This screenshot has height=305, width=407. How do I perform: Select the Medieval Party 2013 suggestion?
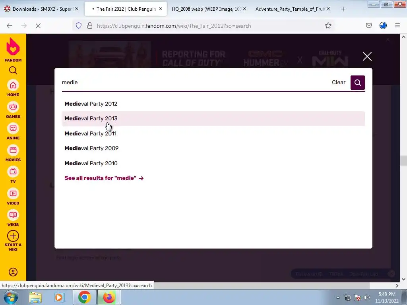(213, 118)
